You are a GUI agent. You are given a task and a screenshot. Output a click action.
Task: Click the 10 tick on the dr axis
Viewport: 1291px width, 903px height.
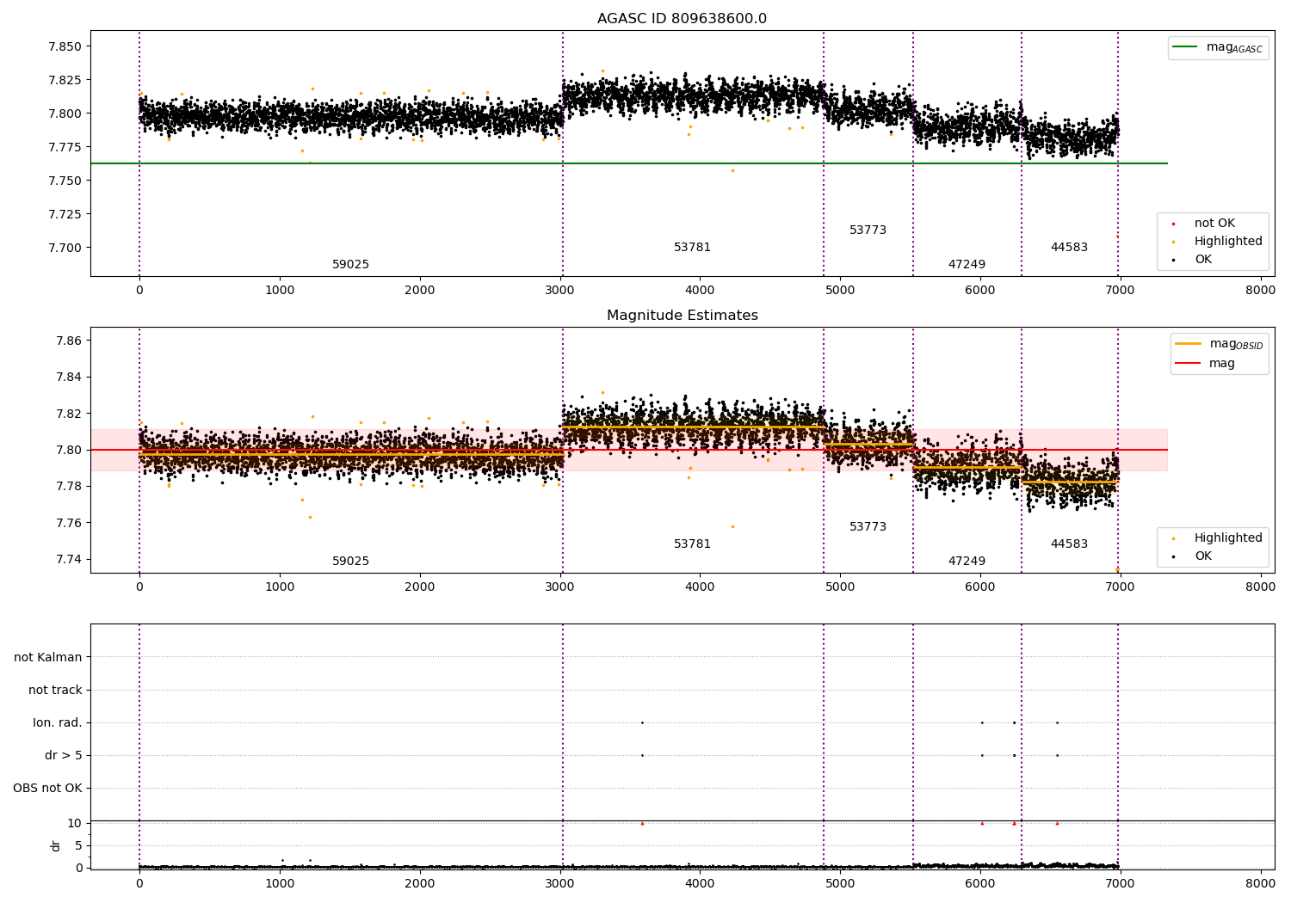click(75, 823)
